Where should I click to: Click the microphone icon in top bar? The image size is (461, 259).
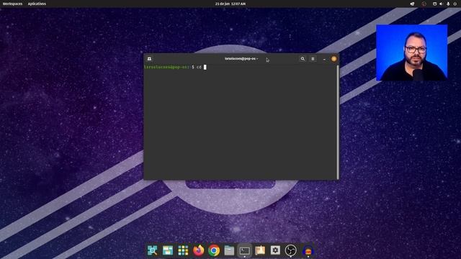point(448,4)
